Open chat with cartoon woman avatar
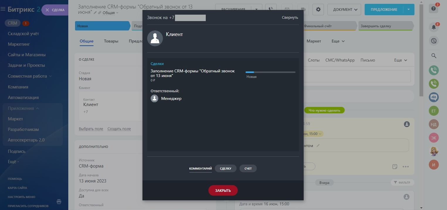The image size is (447, 210). coord(434,151)
